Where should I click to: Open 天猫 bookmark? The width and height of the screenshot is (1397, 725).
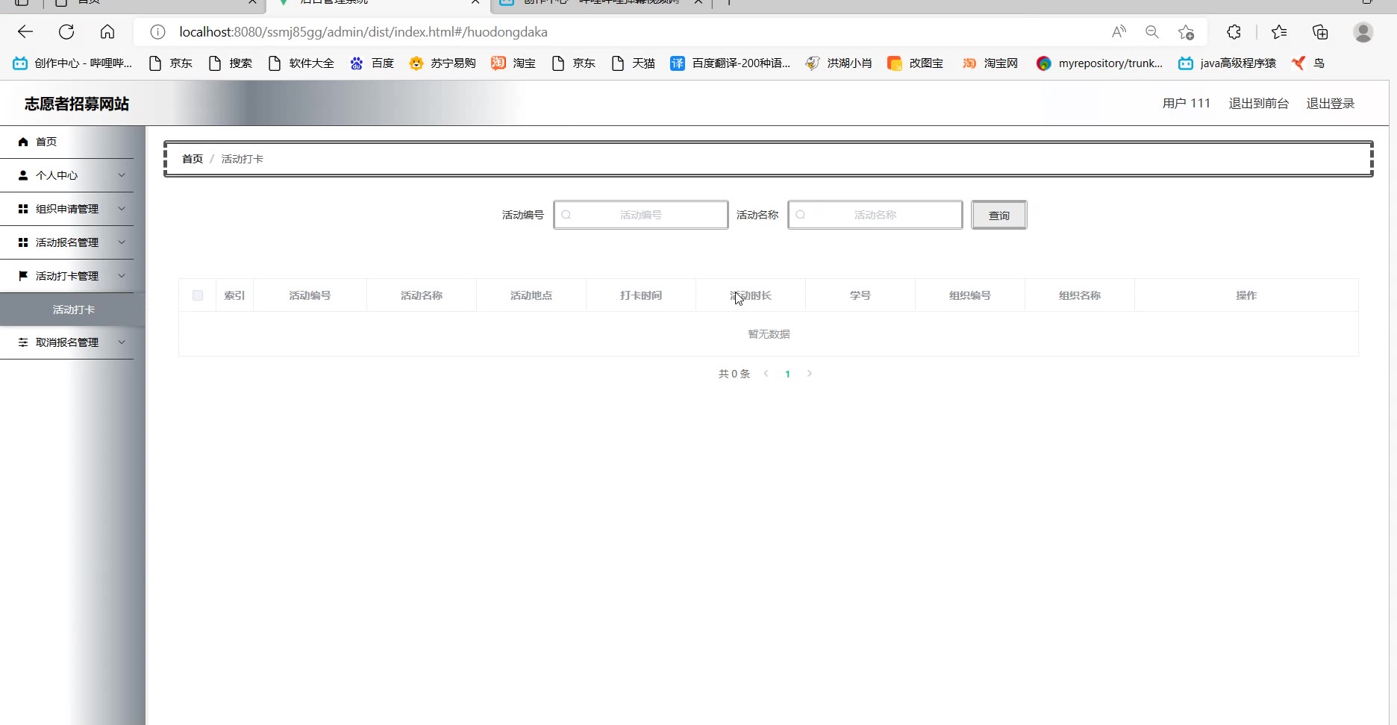(633, 63)
